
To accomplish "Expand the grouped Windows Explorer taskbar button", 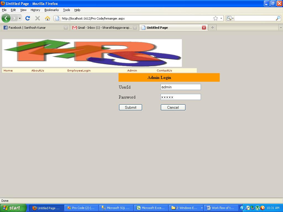I will (x=201, y=208).
